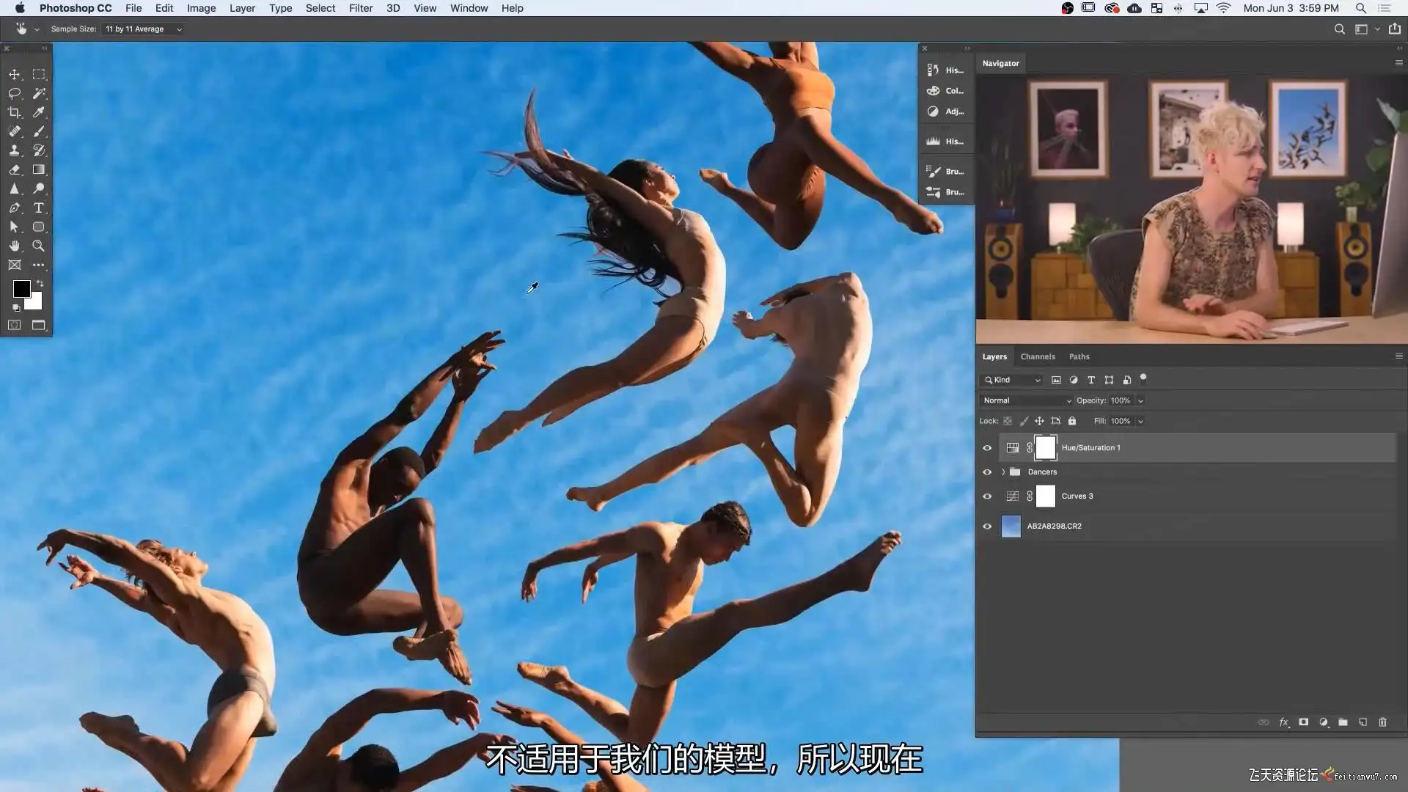Click the white background color swatch
This screenshot has width=1408, height=792.
37,303
